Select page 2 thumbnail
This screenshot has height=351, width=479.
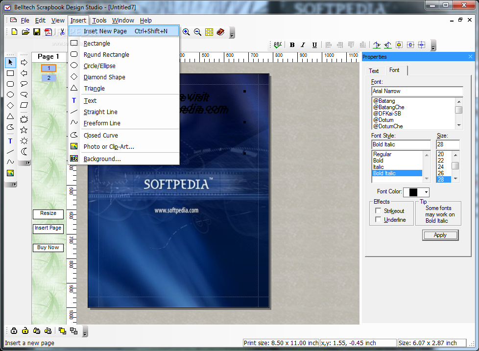pyautogui.click(x=49, y=78)
